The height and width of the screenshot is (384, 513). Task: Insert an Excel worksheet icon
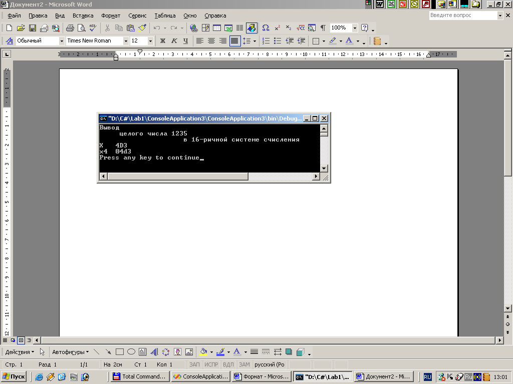click(x=228, y=28)
